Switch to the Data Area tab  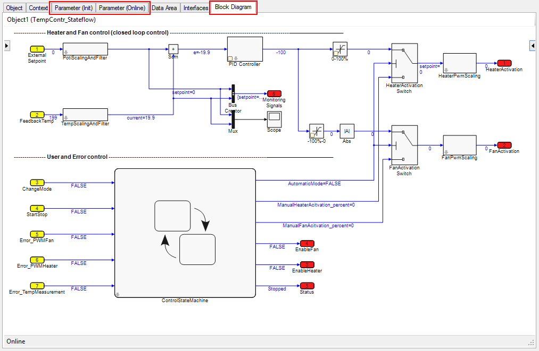[x=164, y=7]
